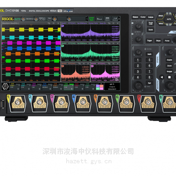This screenshot has height=176, width=176.
Task: Toggle channel 4 with the 4 key
Action: [138, 77]
